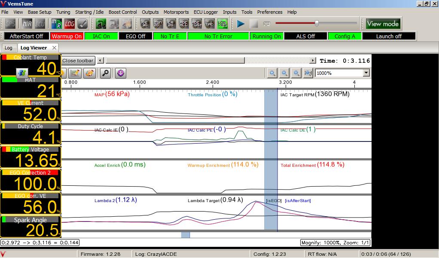Open the ADC ALL gauge view
The image size is (439, 258).
point(184,24)
